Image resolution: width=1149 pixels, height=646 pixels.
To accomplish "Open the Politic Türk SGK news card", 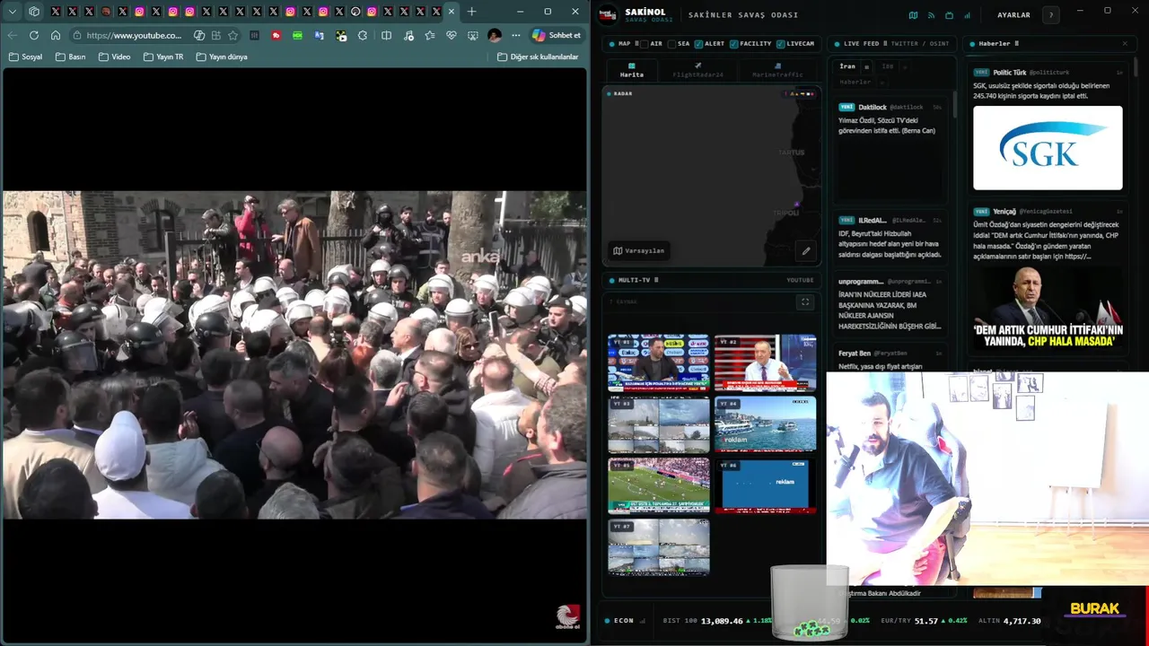I will tap(1048, 129).
